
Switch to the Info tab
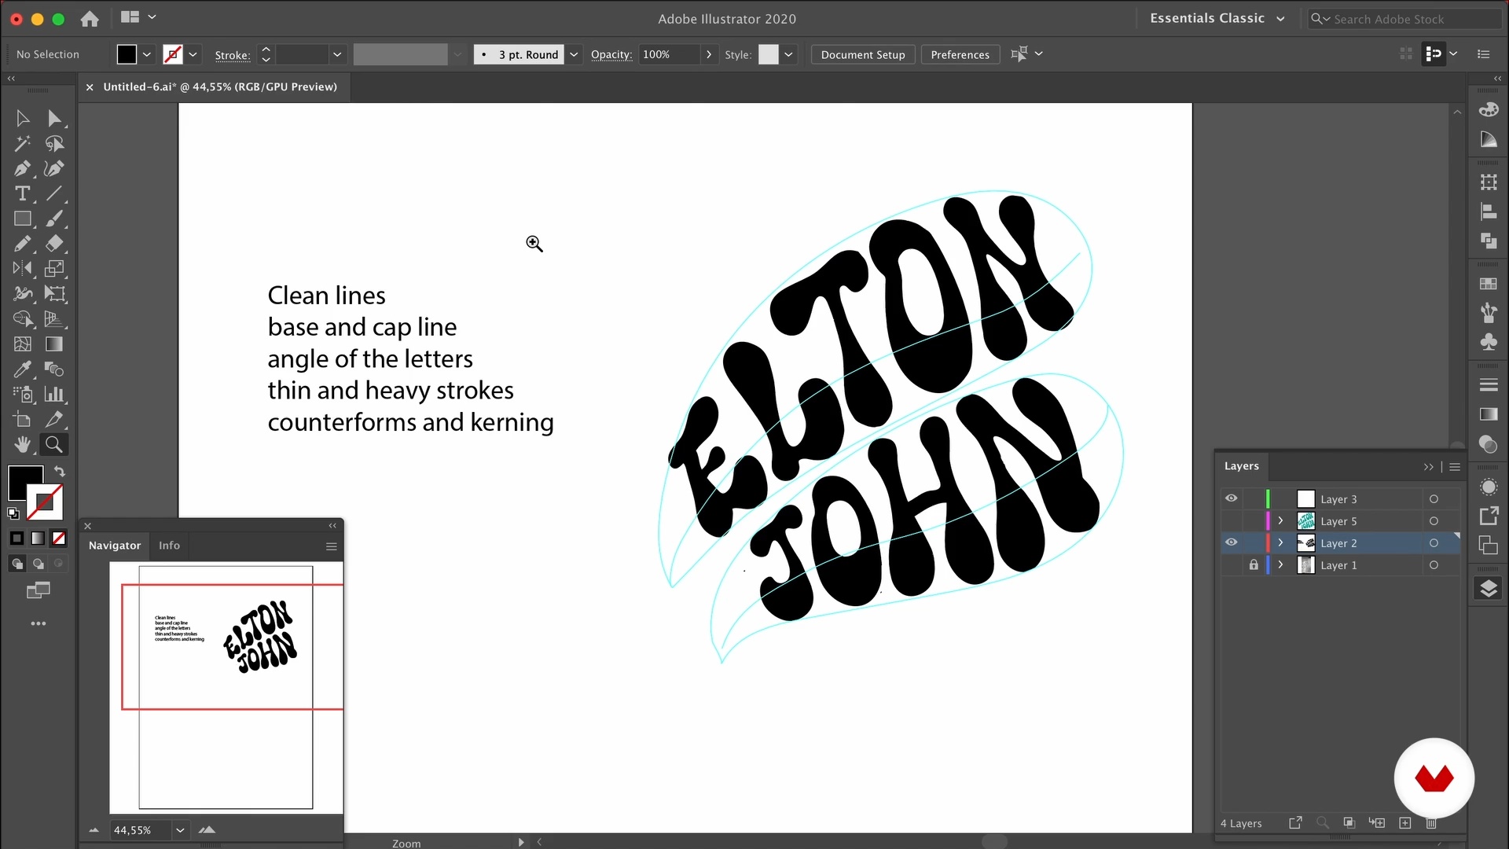(169, 546)
